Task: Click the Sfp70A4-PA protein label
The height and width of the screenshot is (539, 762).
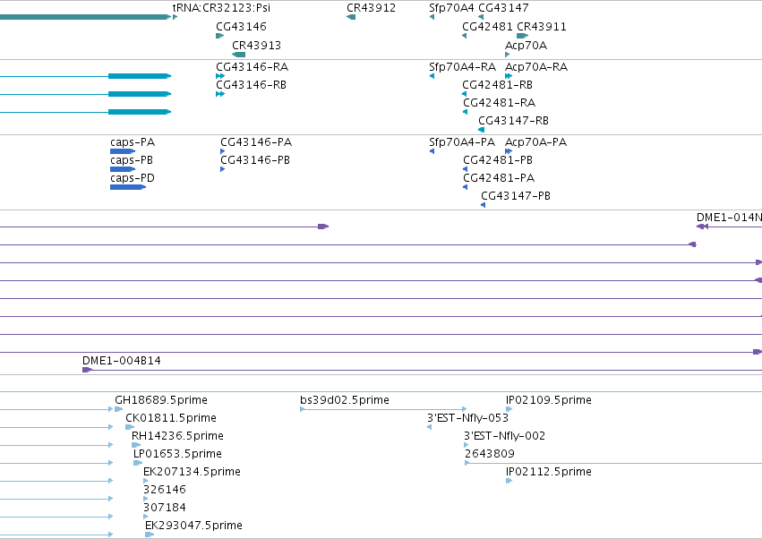Action: (462, 142)
